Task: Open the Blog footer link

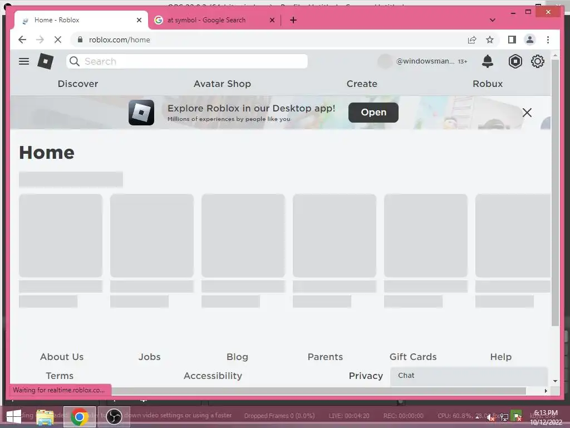Action: point(237,357)
